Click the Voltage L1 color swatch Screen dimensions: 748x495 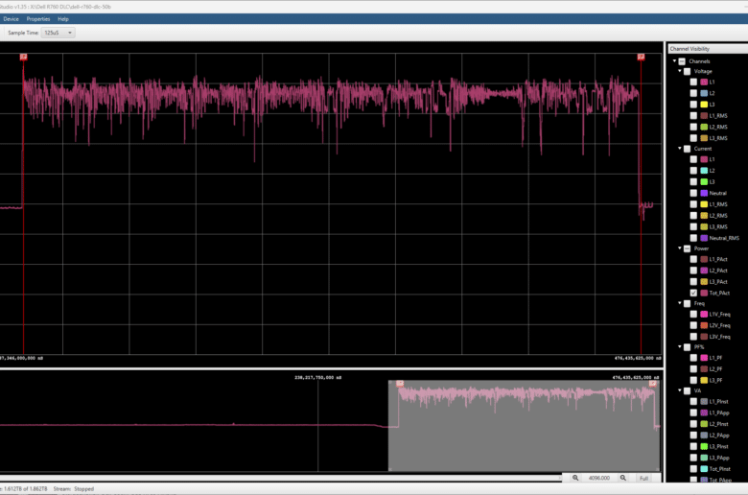point(704,82)
